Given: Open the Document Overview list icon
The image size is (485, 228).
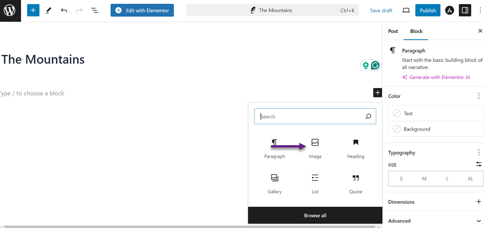Looking at the screenshot, I should coord(95,10).
